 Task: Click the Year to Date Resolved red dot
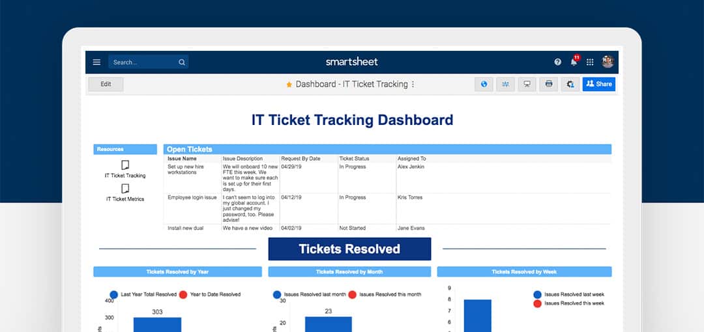click(183, 295)
